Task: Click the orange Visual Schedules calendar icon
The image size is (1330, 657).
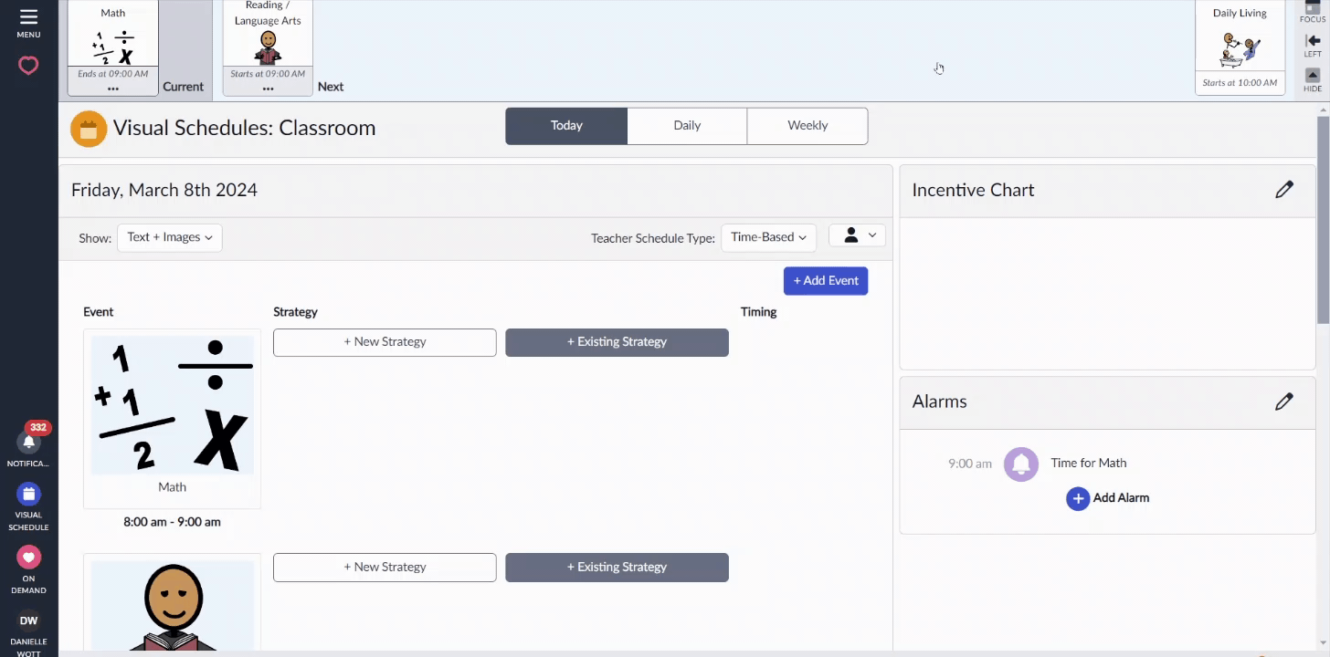Action: (x=89, y=129)
